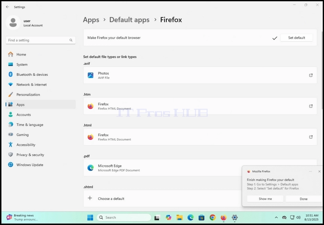The image size is (324, 225).
Task: Open Personalization settings
Action: pyautogui.click(x=41, y=94)
